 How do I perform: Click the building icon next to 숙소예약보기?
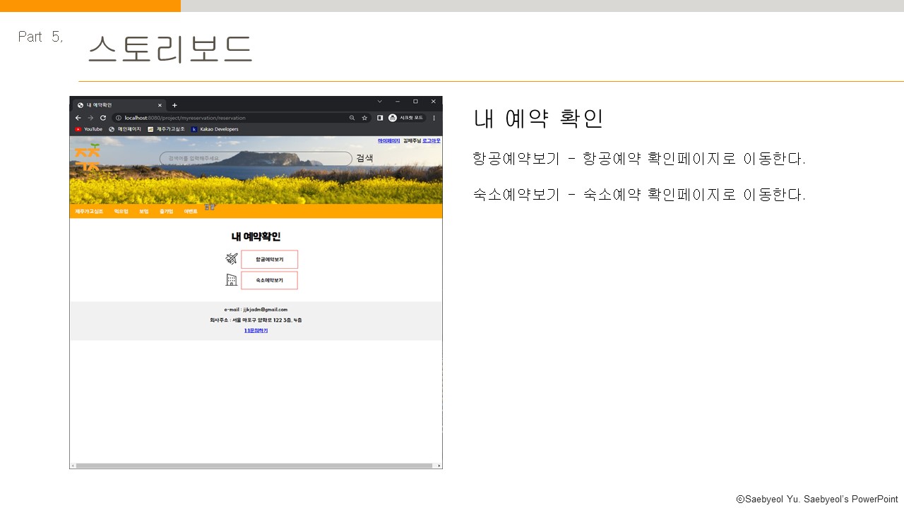click(231, 280)
